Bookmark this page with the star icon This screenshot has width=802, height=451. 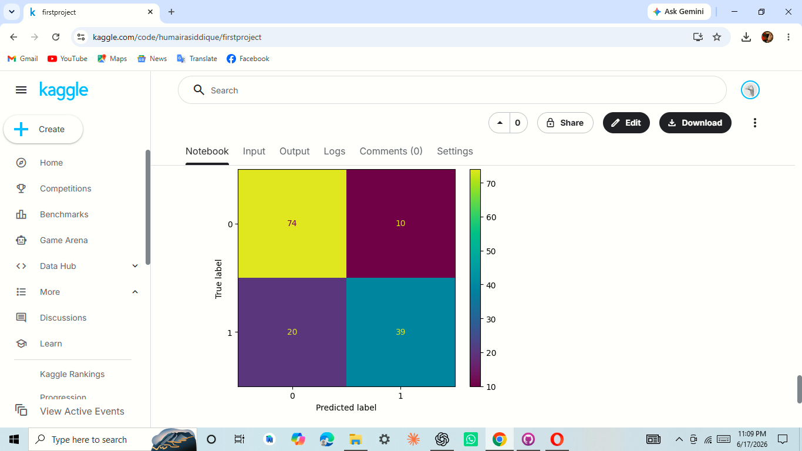pyautogui.click(x=717, y=37)
